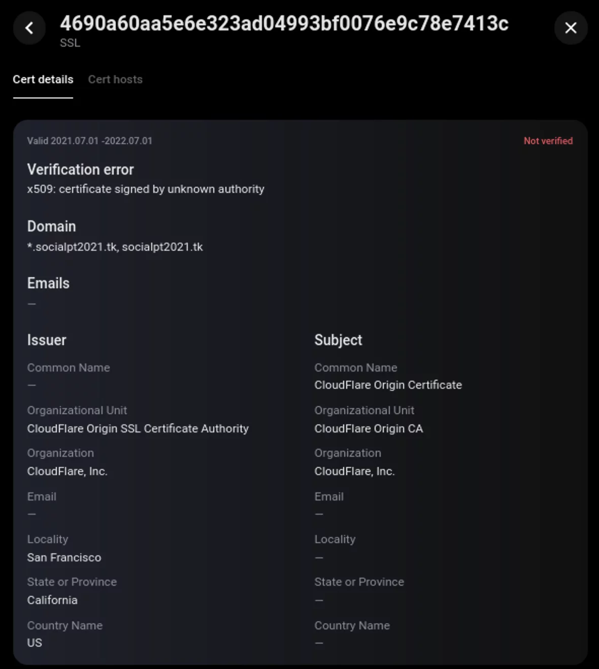
Task: Click the back arrow icon
Action: click(29, 28)
